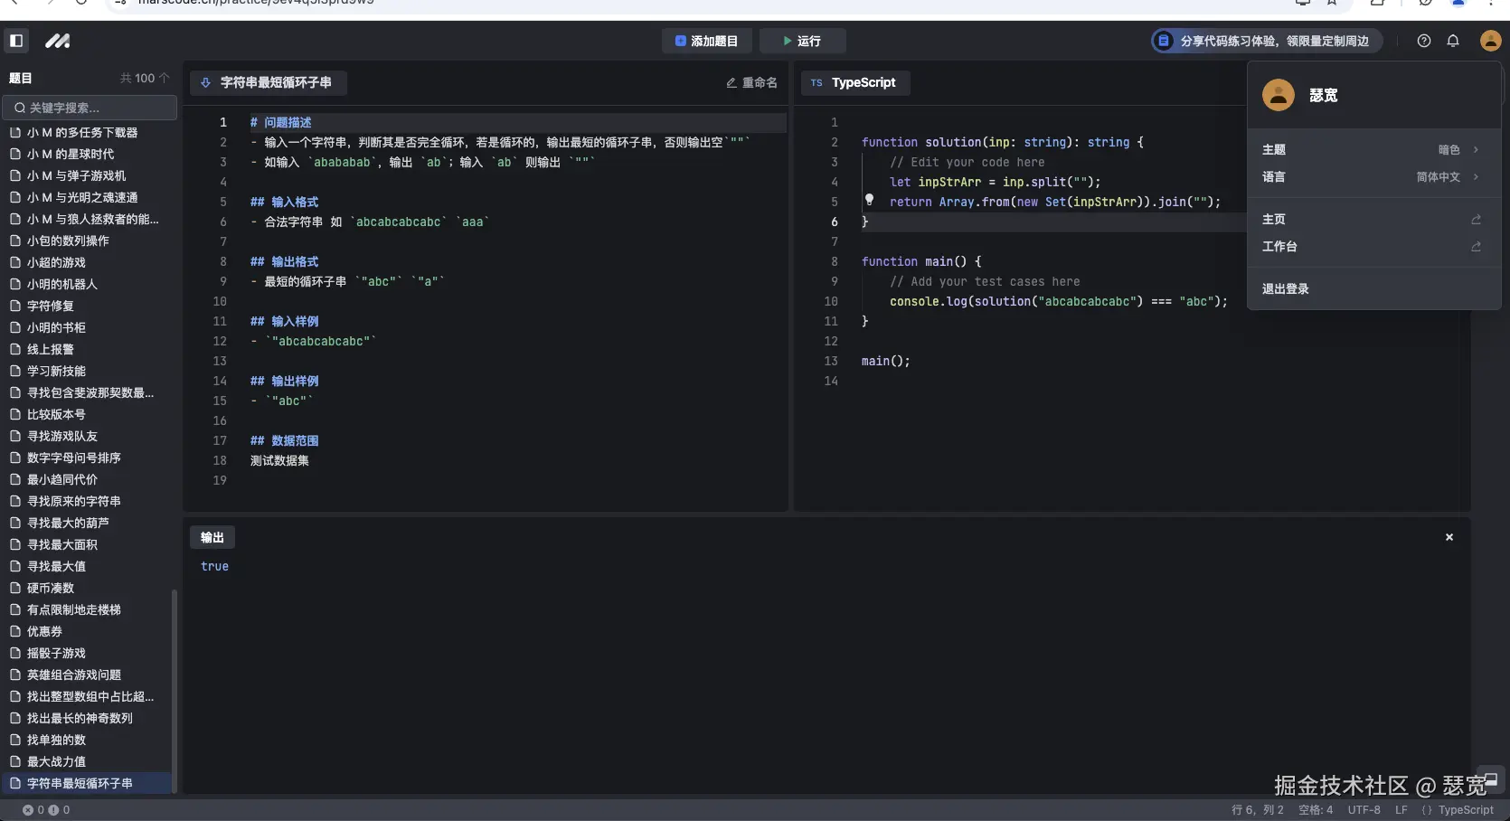
Task: Click the MarsCode logo icon
Action: coord(58,41)
